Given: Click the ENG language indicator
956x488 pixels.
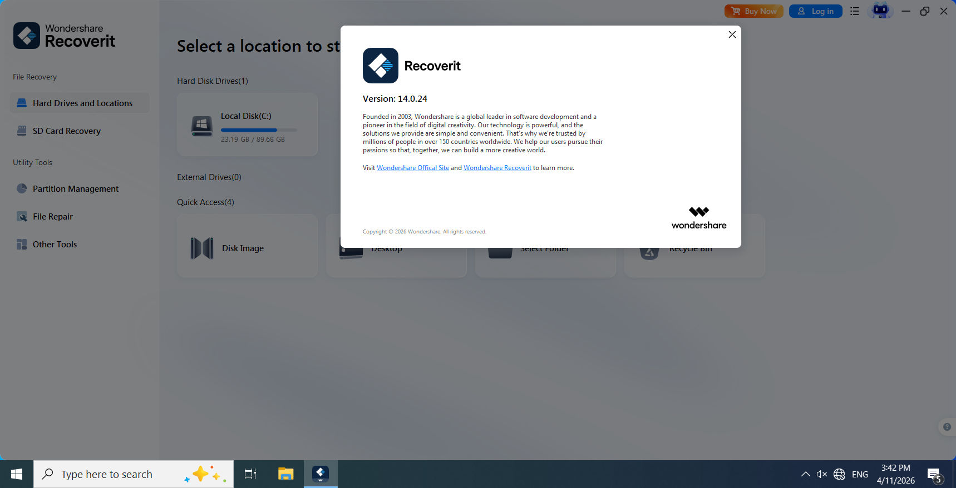Looking at the screenshot, I should tap(860, 474).
